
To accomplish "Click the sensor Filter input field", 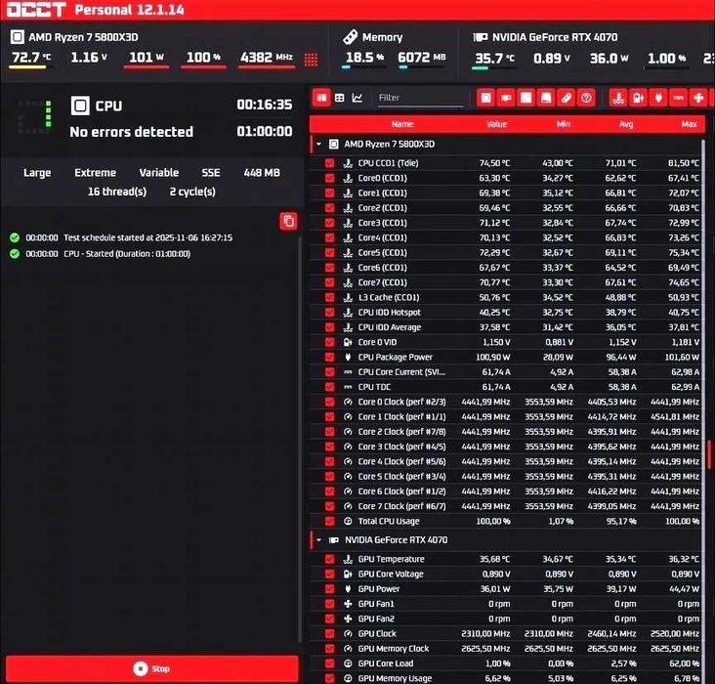I will click(420, 98).
